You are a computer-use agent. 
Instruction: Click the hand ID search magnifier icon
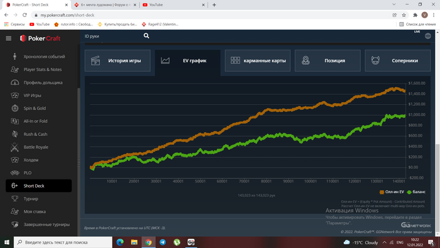146,36
